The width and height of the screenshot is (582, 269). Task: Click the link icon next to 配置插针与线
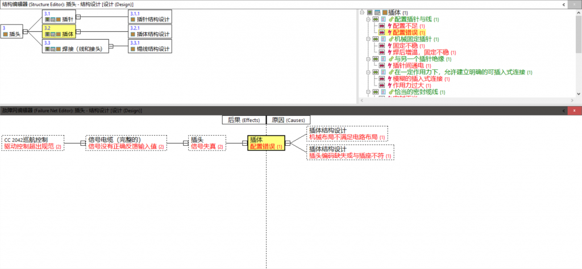(x=390, y=19)
